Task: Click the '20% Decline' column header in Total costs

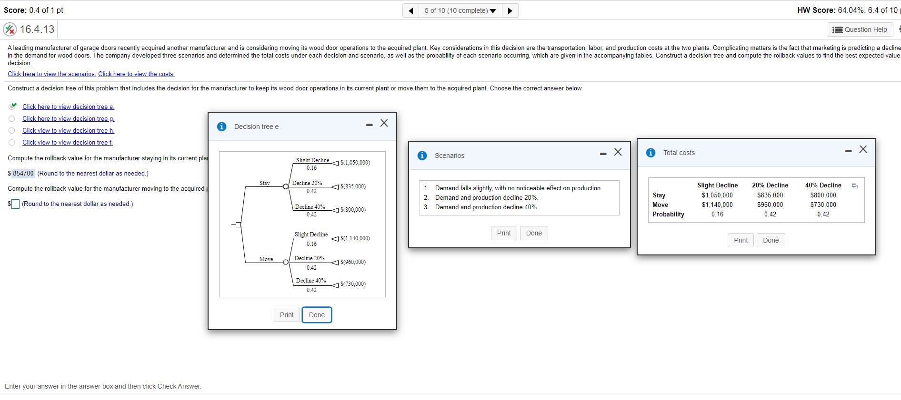Action: click(770, 185)
